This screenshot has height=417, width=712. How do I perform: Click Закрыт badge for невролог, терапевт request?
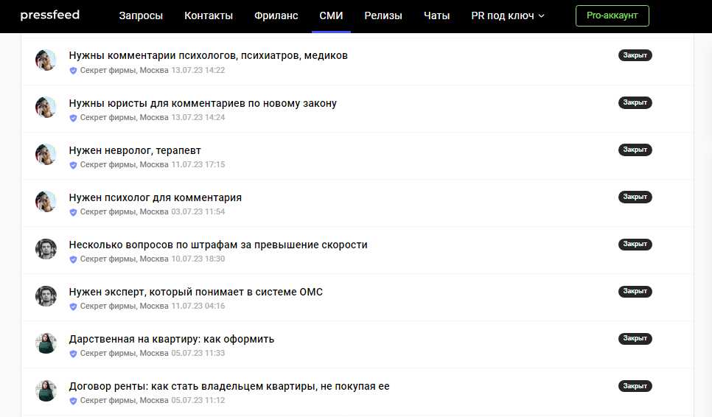pyautogui.click(x=635, y=150)
